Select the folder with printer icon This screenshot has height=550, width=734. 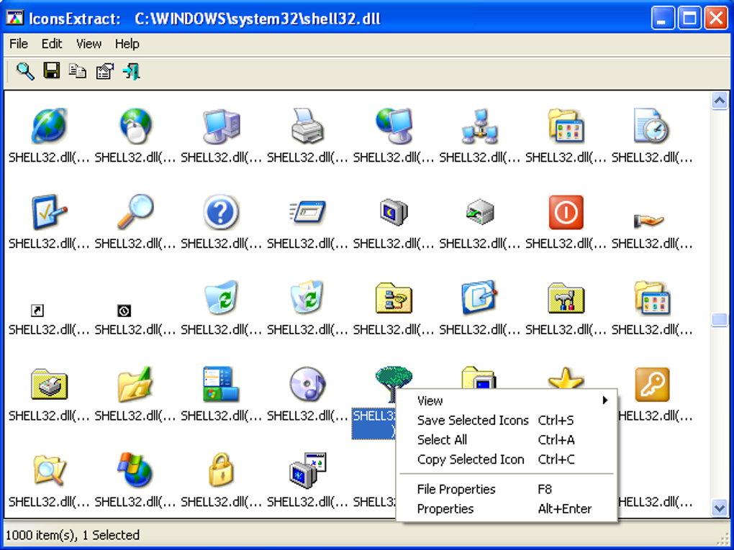coord(49,384)
